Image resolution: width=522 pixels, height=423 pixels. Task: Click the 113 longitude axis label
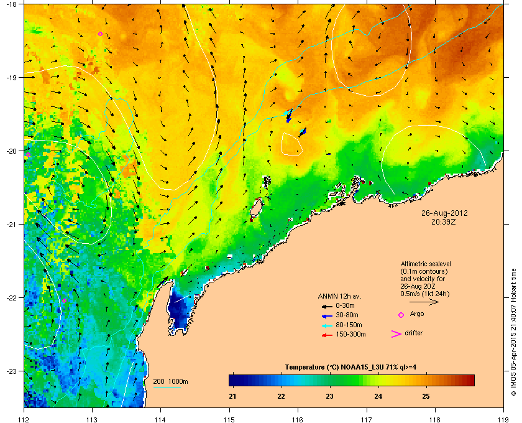[x=92, y=420]
